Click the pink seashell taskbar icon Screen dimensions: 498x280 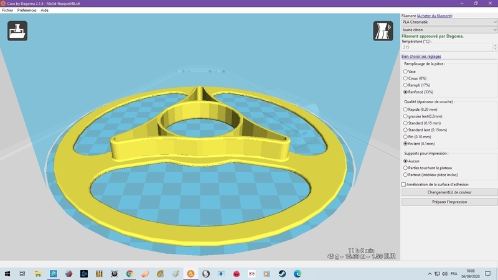(x=145, y=274)
